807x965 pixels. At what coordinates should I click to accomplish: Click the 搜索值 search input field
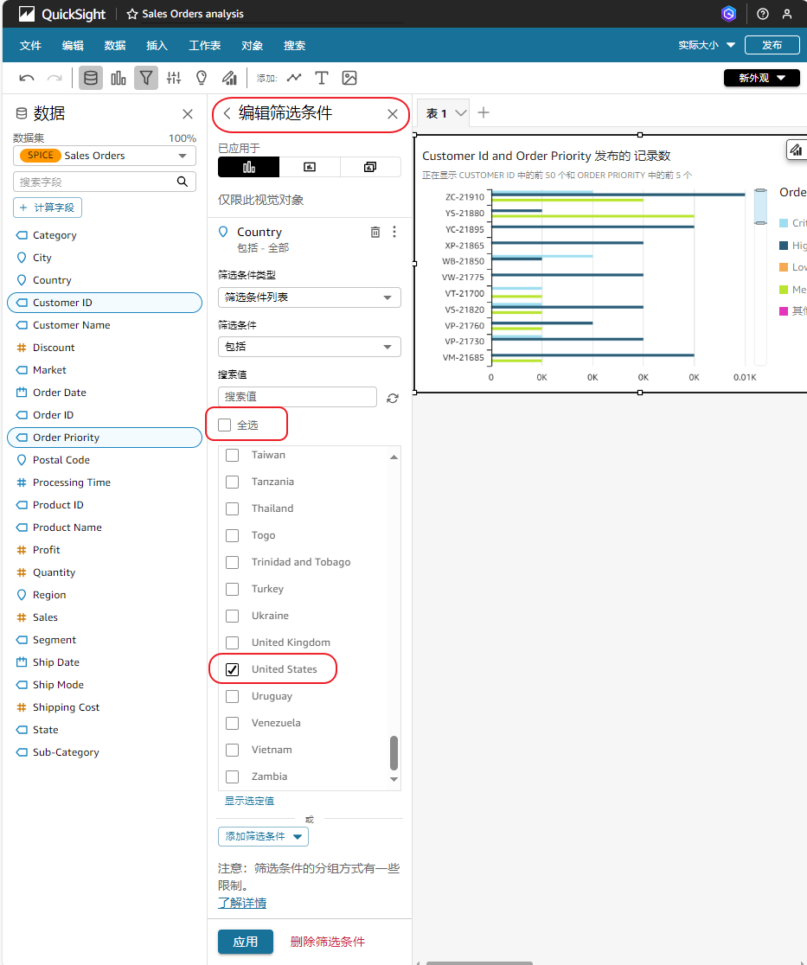[x=297, y=397]
